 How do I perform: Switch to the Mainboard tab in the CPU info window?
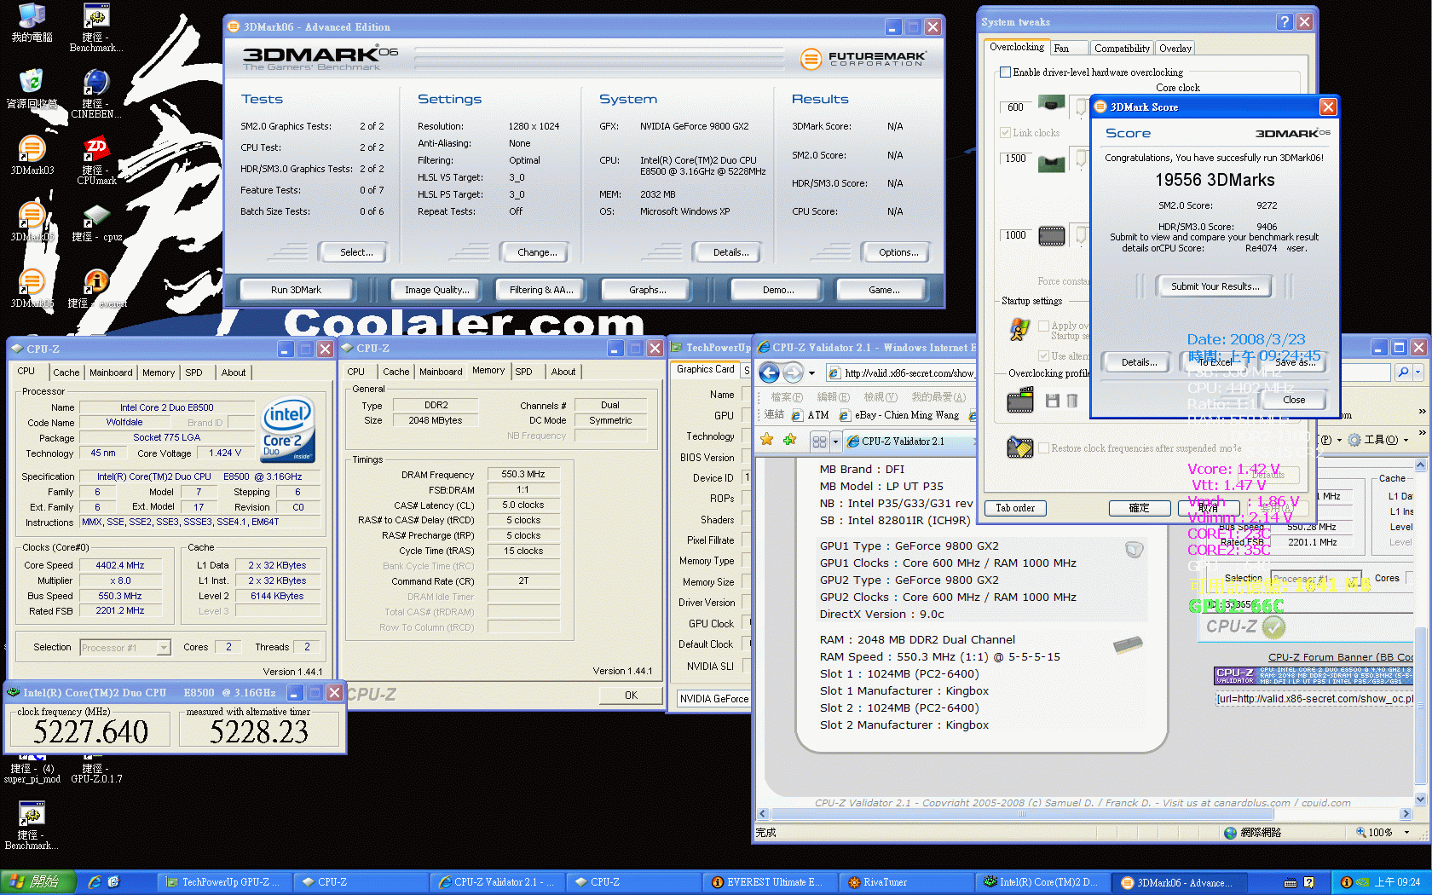pyautogui.click(x=111, y=372)
